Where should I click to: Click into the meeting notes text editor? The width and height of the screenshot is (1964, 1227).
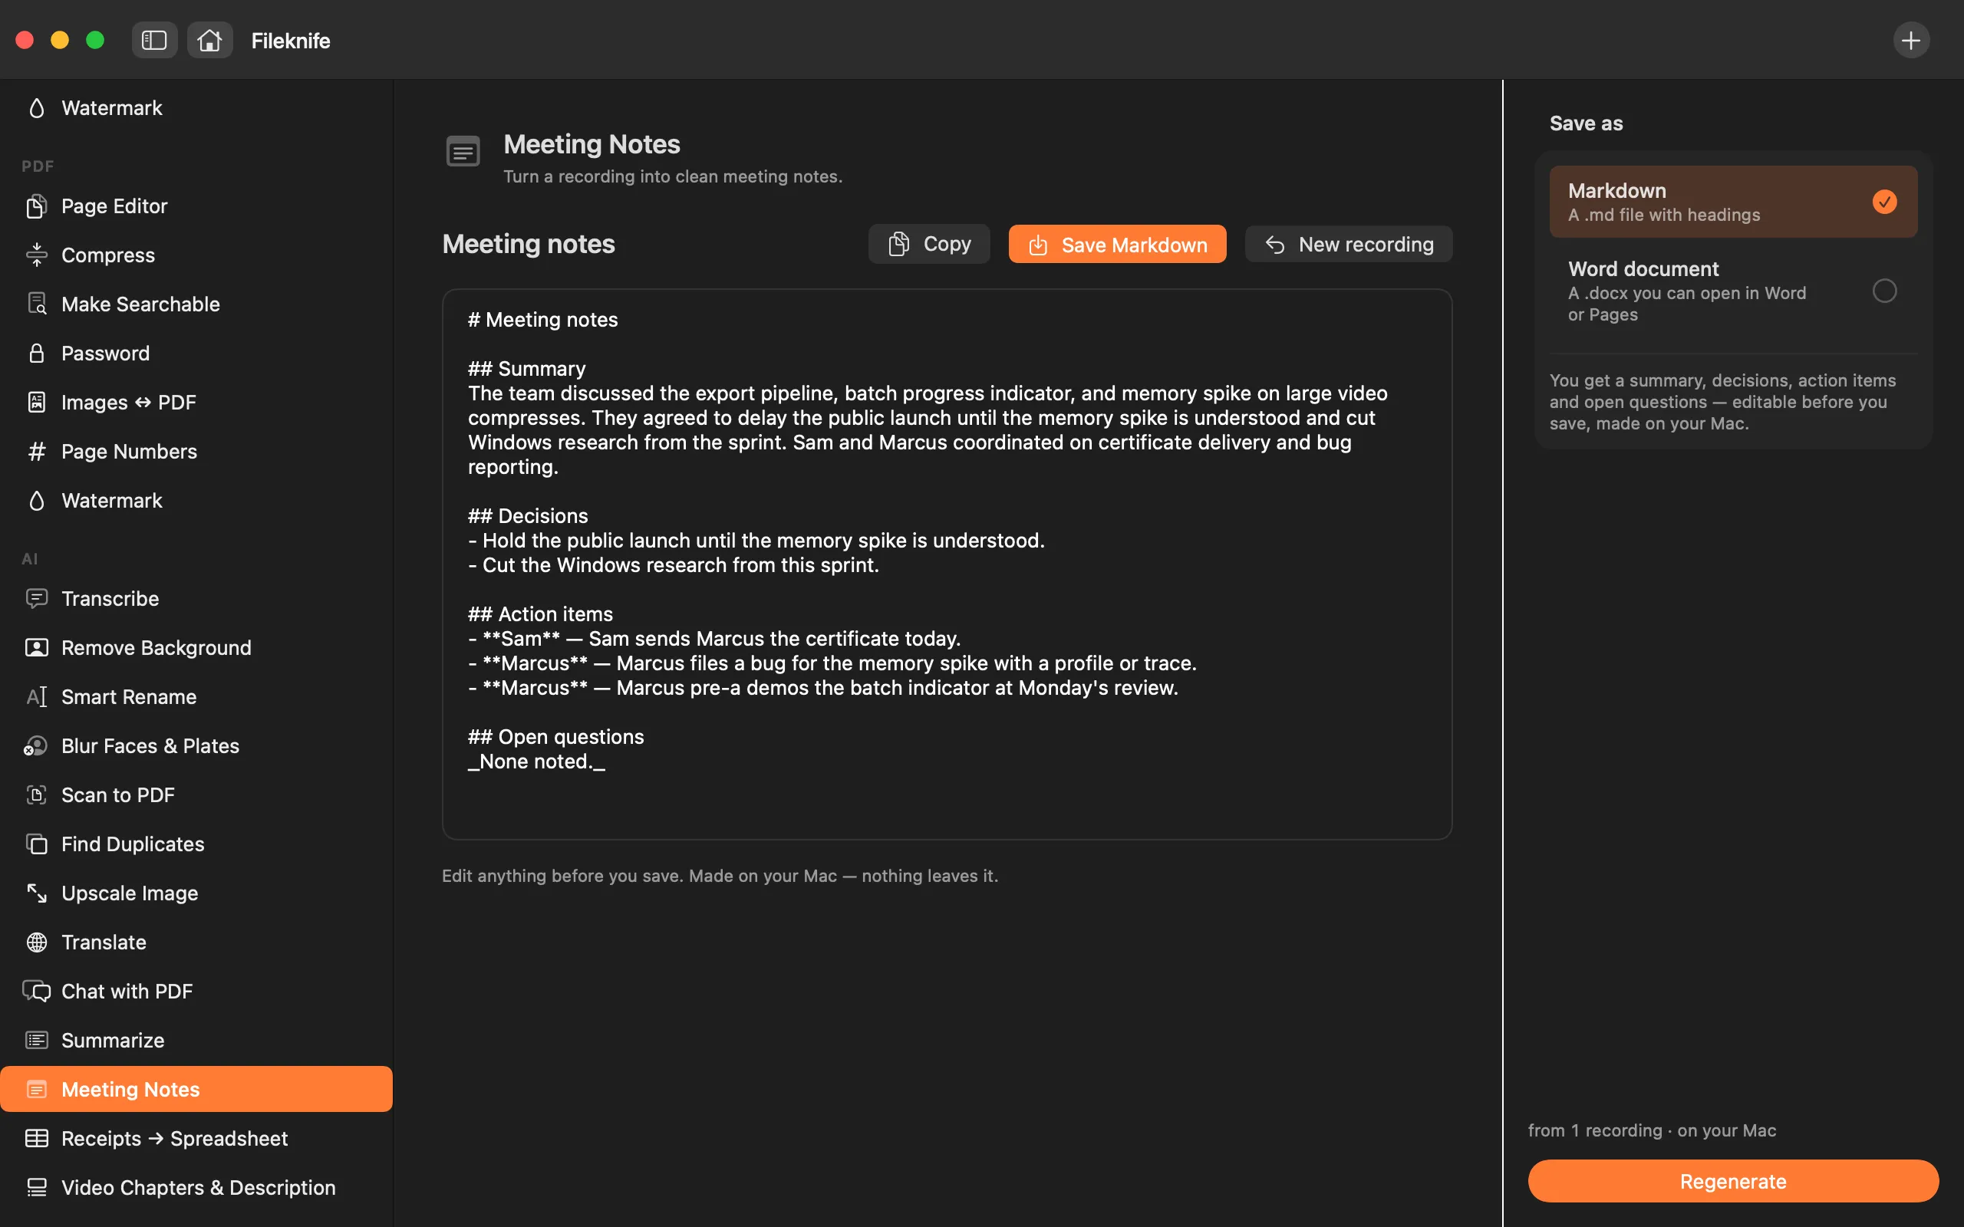tap(946, 564)
